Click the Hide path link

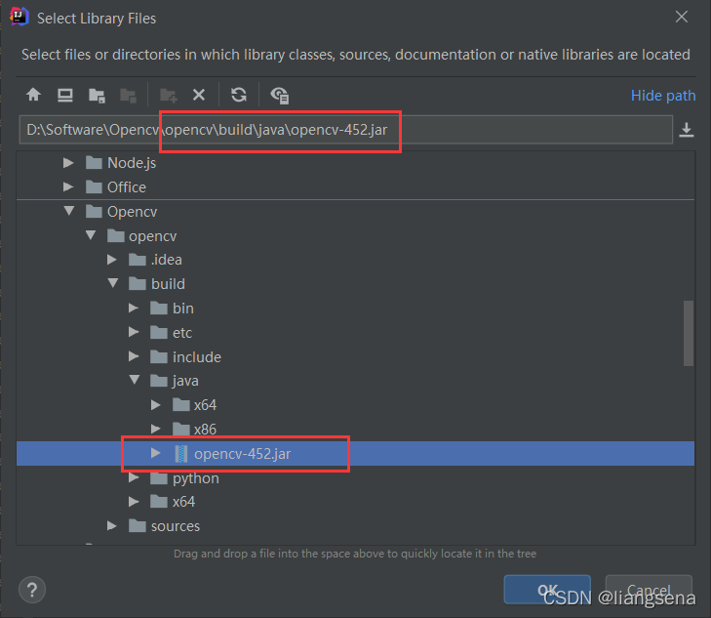point(663,96)
